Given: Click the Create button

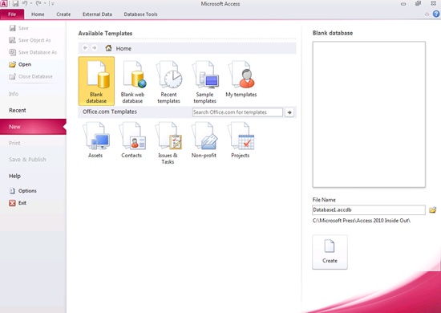Looking at the screenshot, I should [330, 252].
